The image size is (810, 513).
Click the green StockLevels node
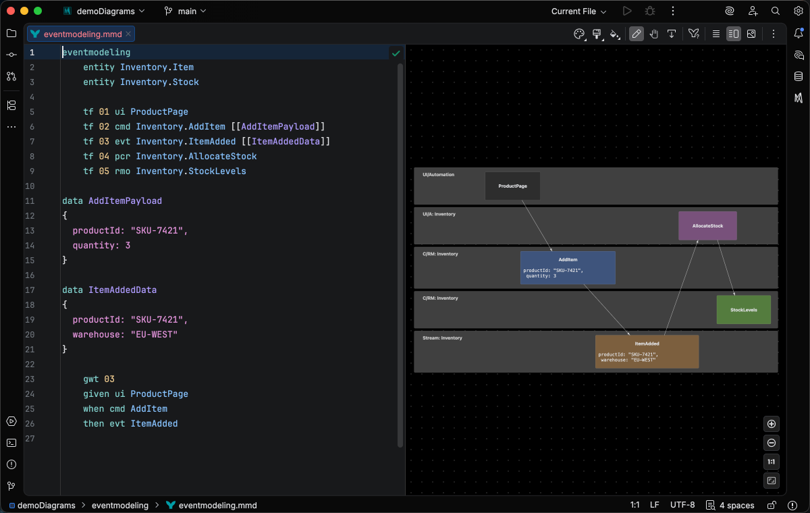pyautogui.click(x=743, y=310)
